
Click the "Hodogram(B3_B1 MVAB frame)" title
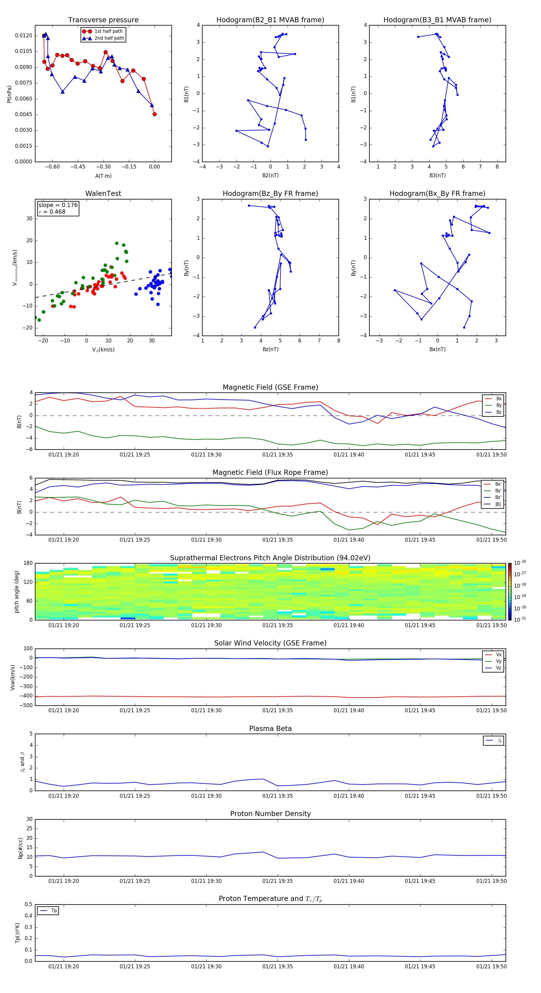tap(437, 20)
